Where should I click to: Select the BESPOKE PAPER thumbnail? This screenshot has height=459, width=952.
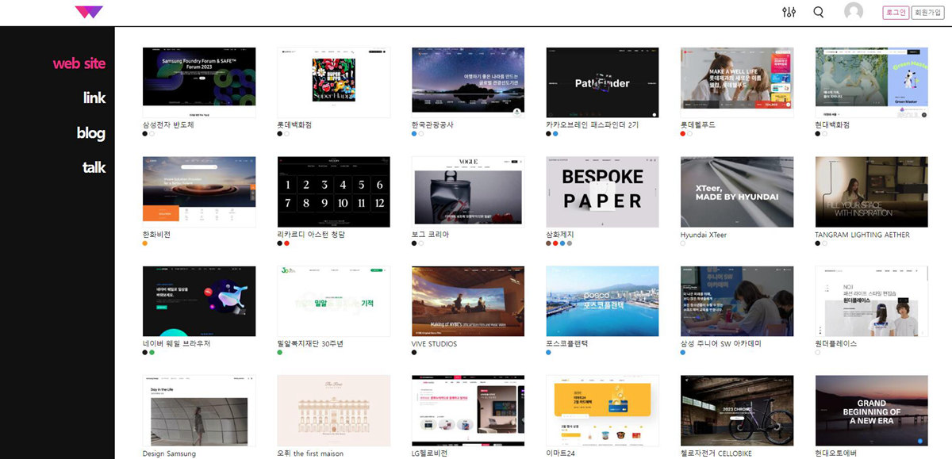point(603,192)
